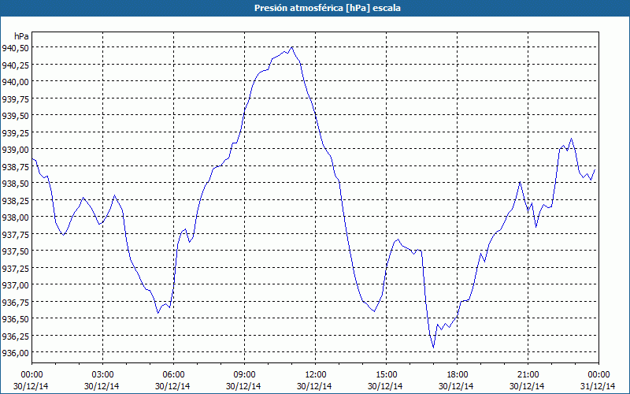Select the 937,25 y-axis label
Screen dimensions: 630x394
click(15, 268)
